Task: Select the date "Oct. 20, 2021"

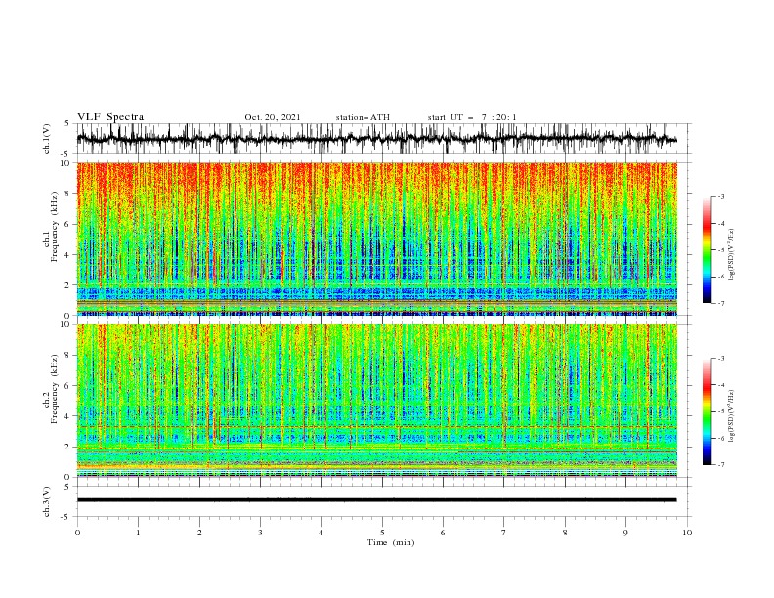Action: coord(273,117)
